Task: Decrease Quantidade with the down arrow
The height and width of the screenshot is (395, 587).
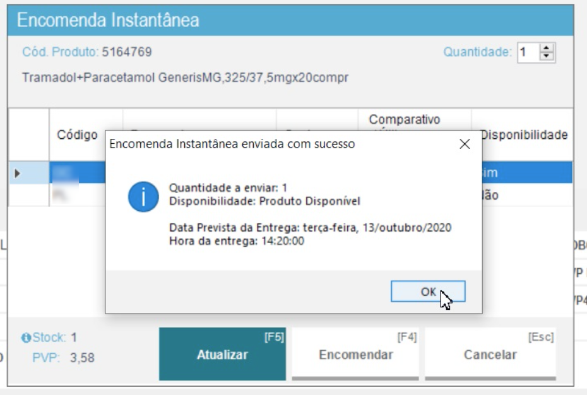Action: point(546,56)
